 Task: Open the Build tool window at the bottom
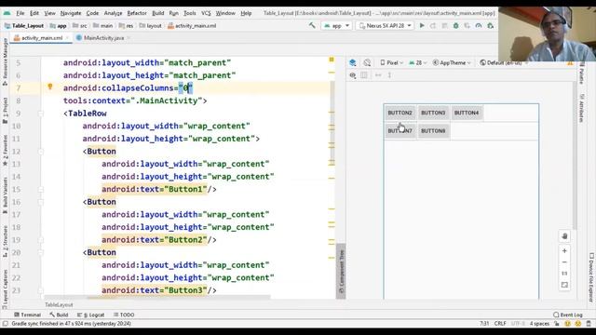pos(59,315)
